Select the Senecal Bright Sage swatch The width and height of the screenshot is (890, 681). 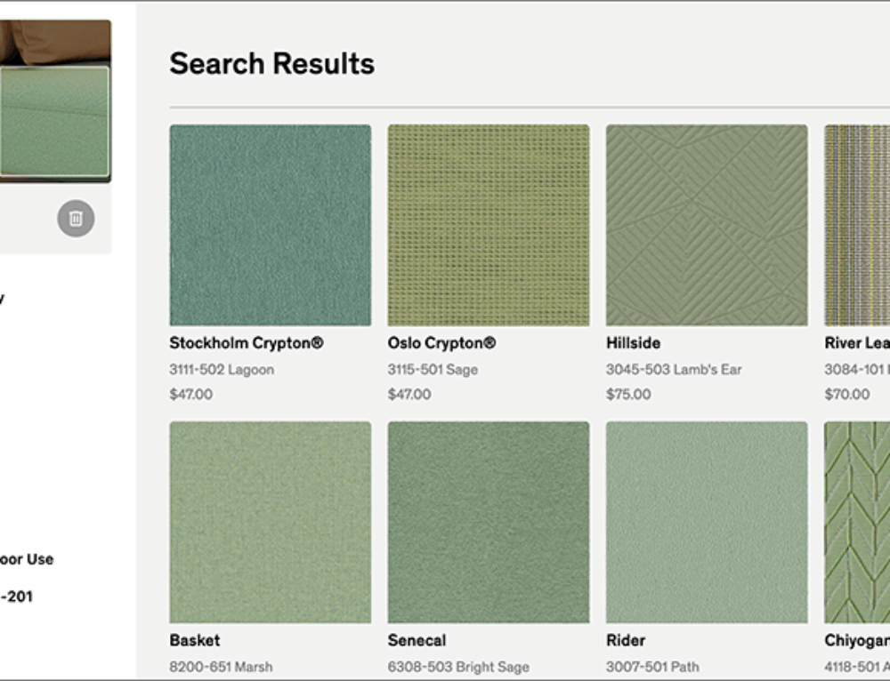pyautogui.click(x=488, y=522)
